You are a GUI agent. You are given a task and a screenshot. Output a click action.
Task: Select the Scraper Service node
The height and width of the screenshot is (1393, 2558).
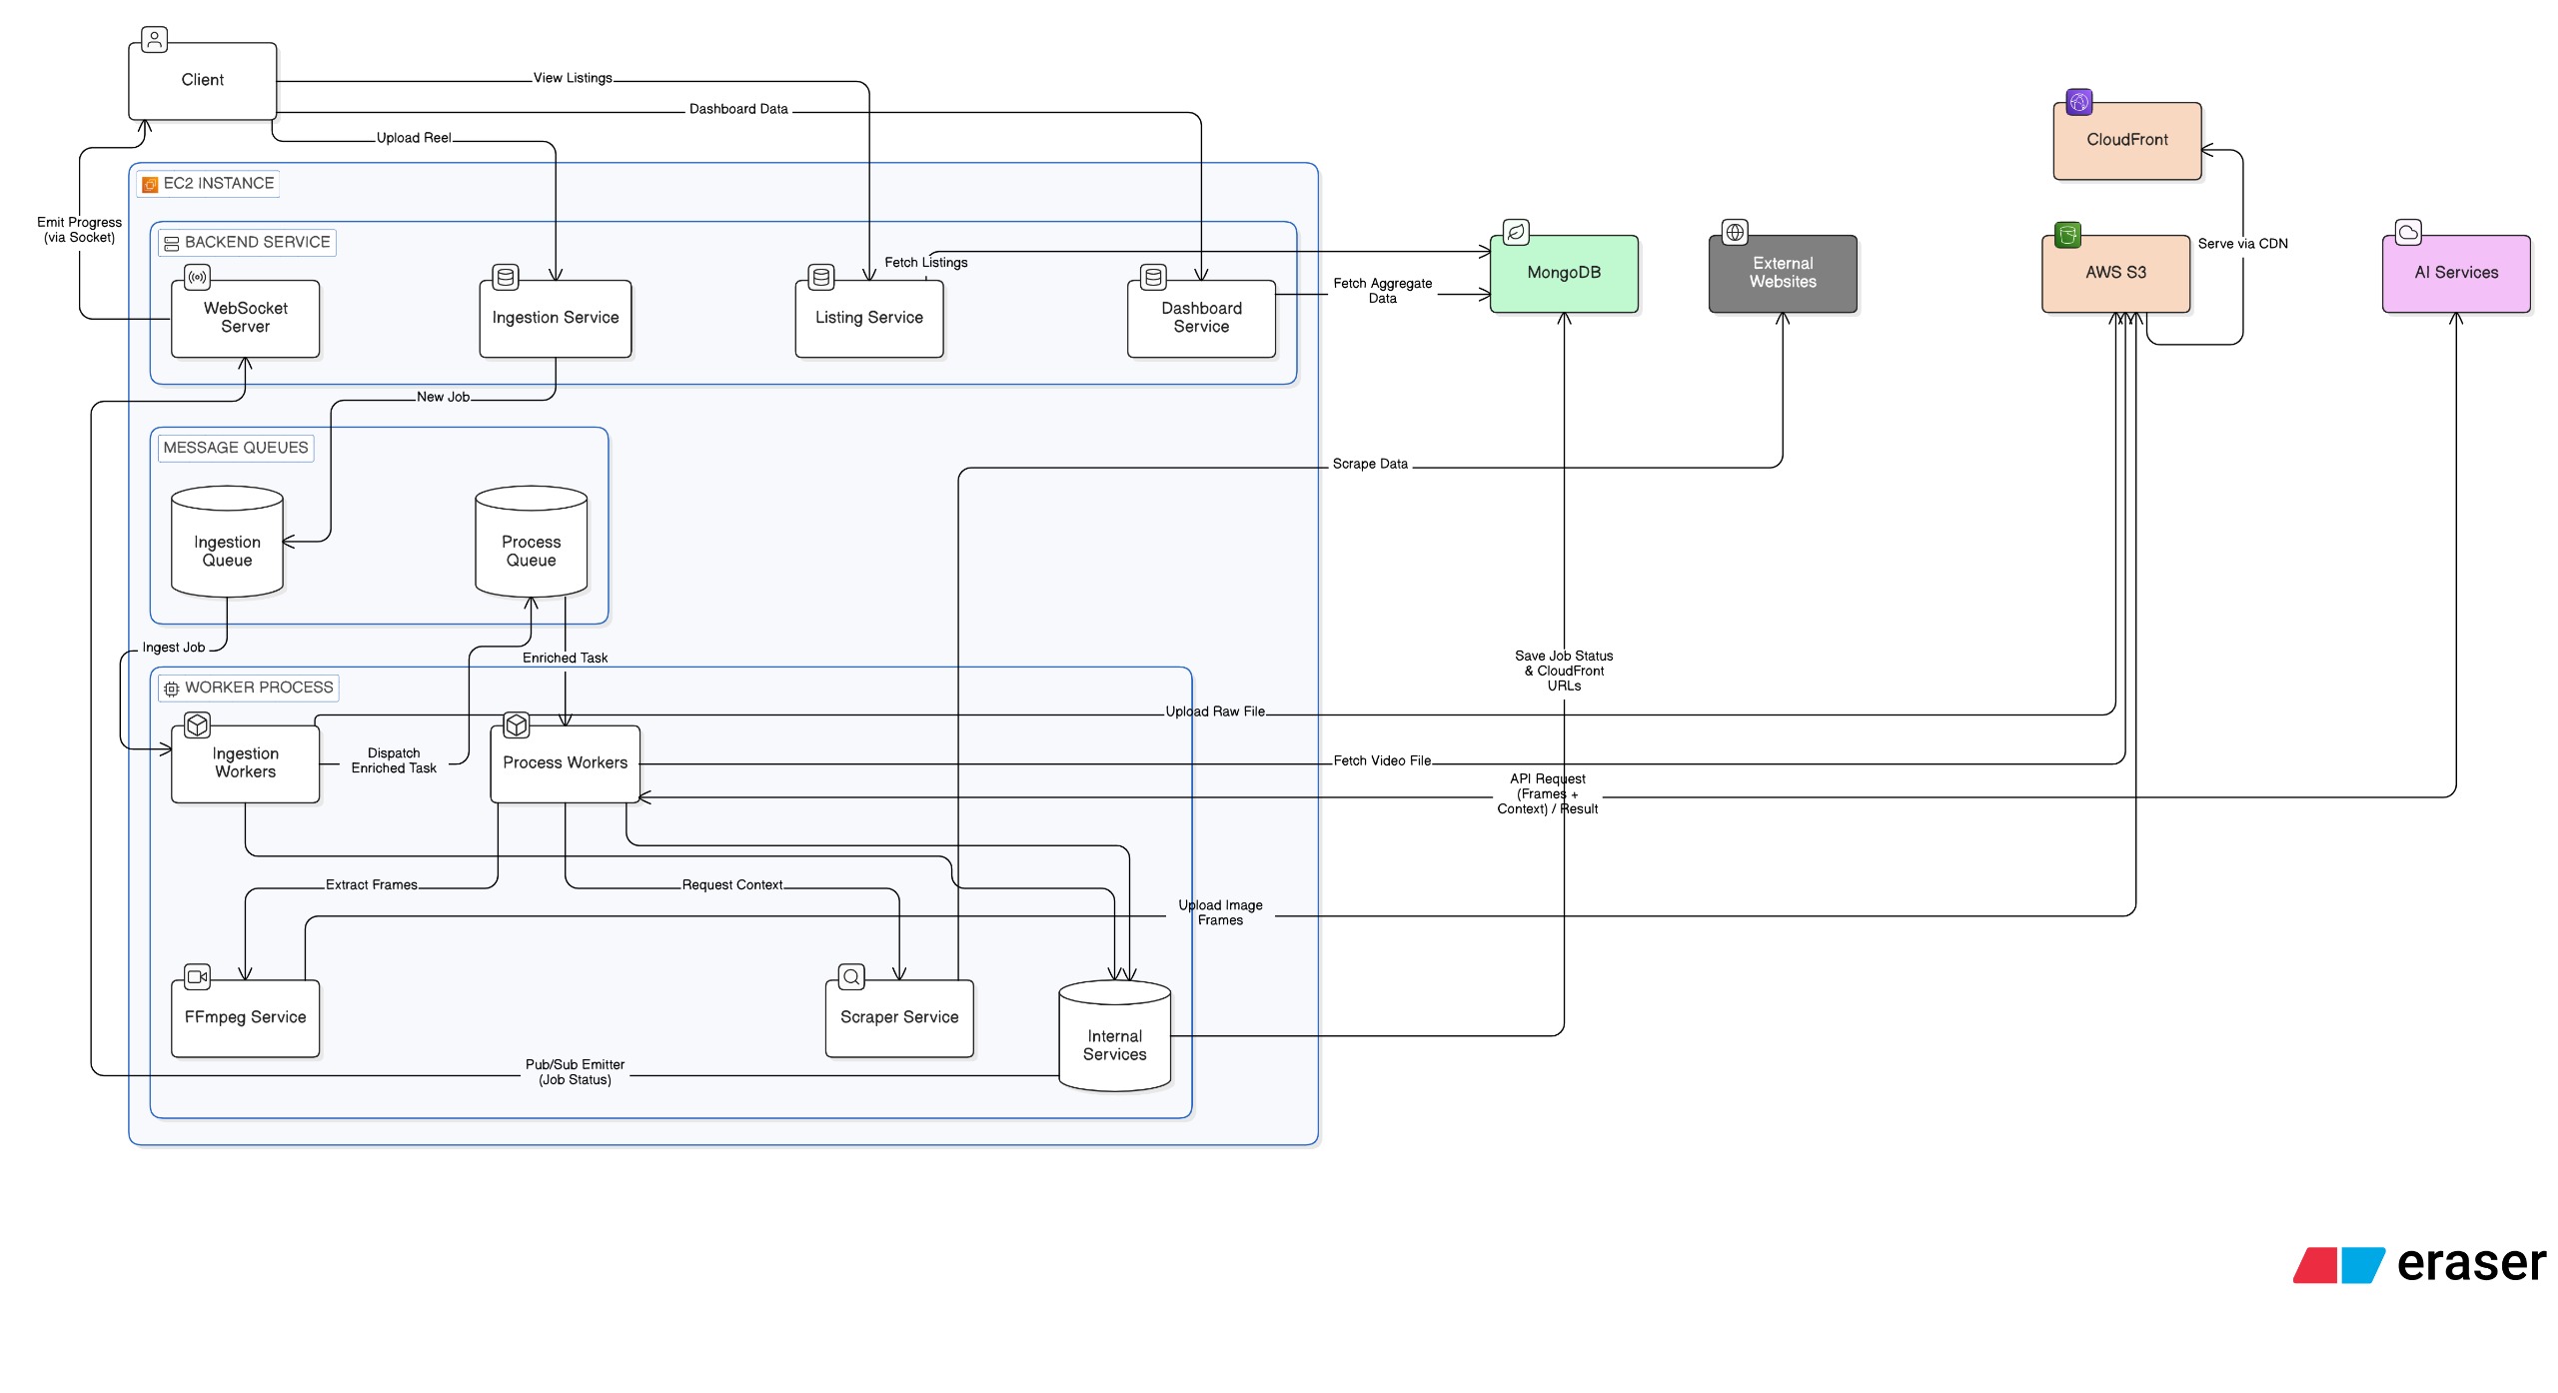pos(899,1018)
